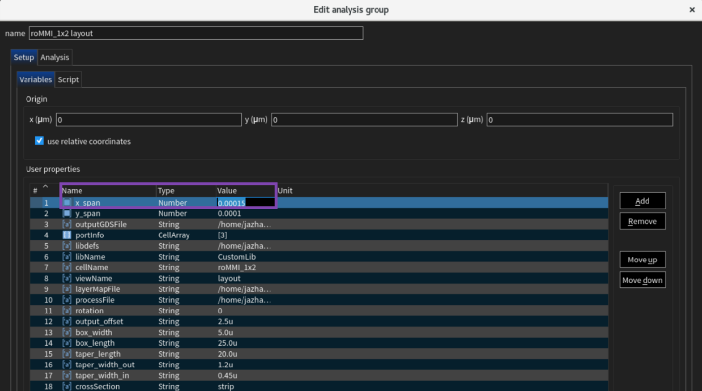Click the portInfo CellArray type cell
Screen dimensions: 702x391
174,235
